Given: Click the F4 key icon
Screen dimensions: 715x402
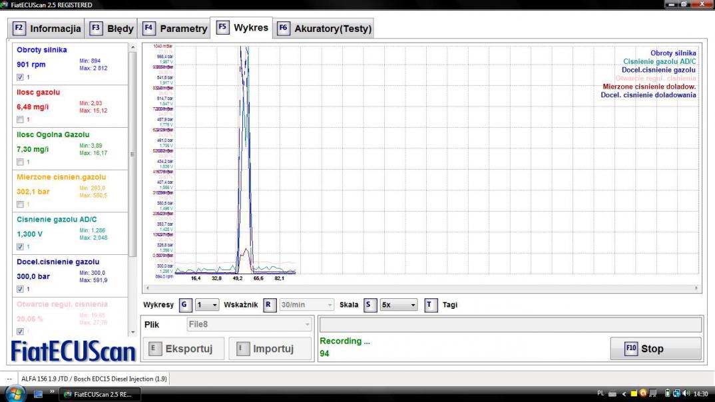Looking at the screenshot, I should pos(148,28).
